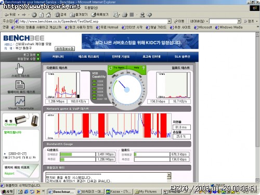Open the 도움말(H) menu
This screenshot has height=195, width=260.
click(91, 8)
